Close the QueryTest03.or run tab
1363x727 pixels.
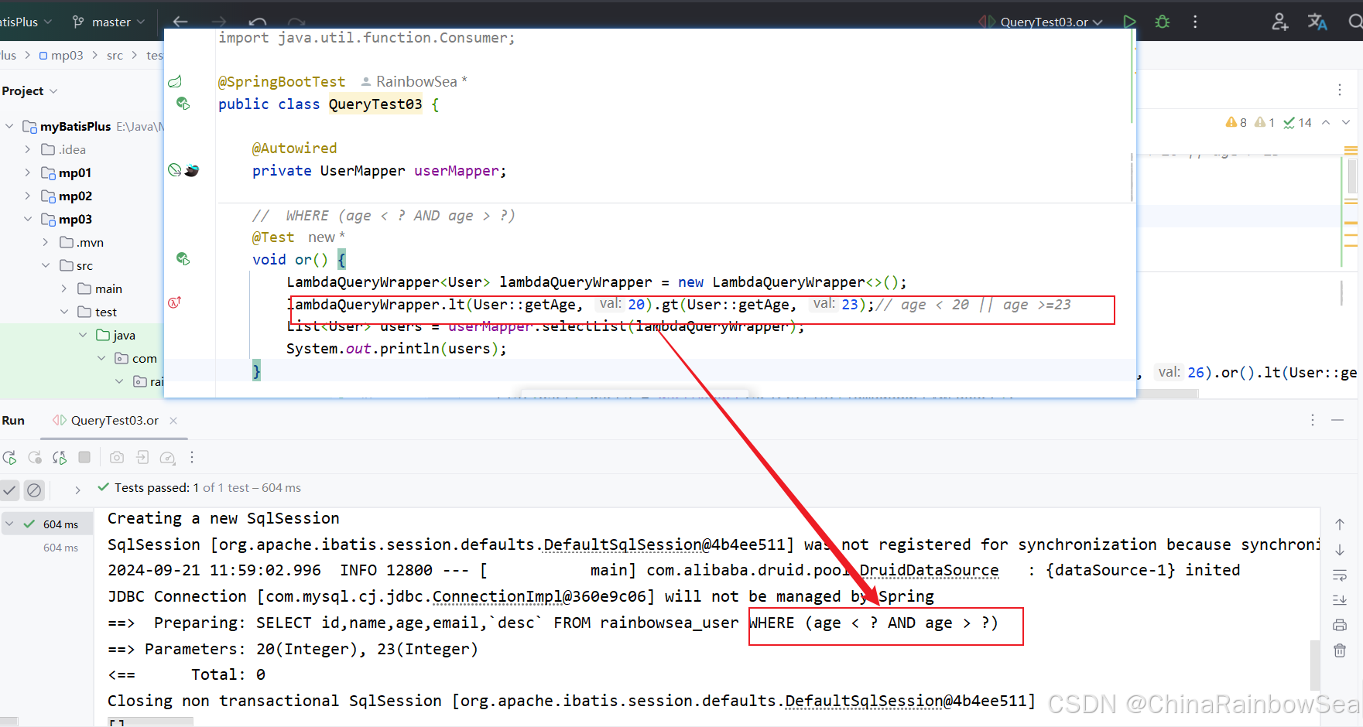(173, 420)
